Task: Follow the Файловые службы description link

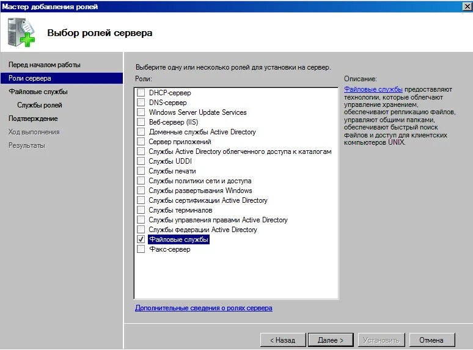Action: pos(373,89)
